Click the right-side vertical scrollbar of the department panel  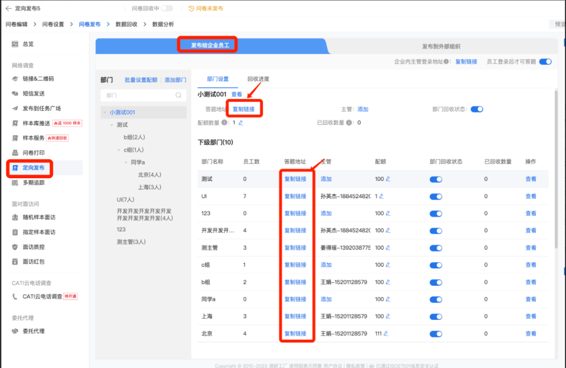point(556,170)
